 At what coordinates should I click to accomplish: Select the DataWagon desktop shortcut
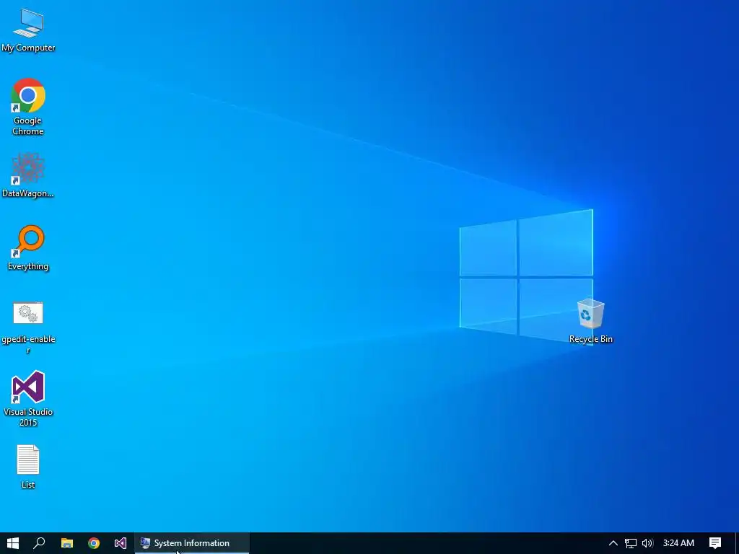click(28, 175)
